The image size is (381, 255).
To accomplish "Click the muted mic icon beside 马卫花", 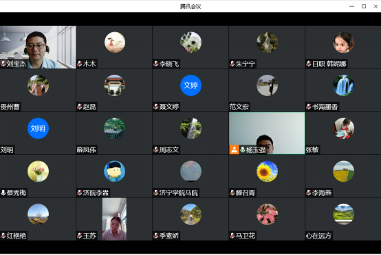I will (x=232, y=236).
